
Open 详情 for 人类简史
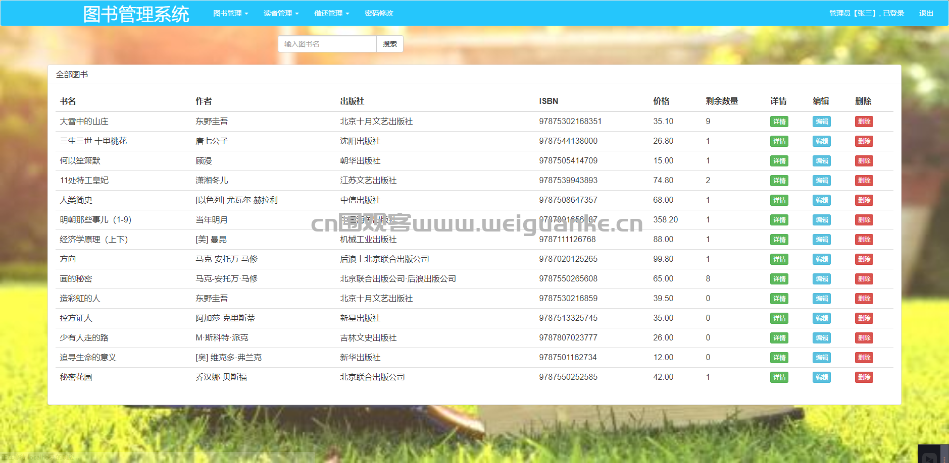pyautogui.click(x=779, y=200)
